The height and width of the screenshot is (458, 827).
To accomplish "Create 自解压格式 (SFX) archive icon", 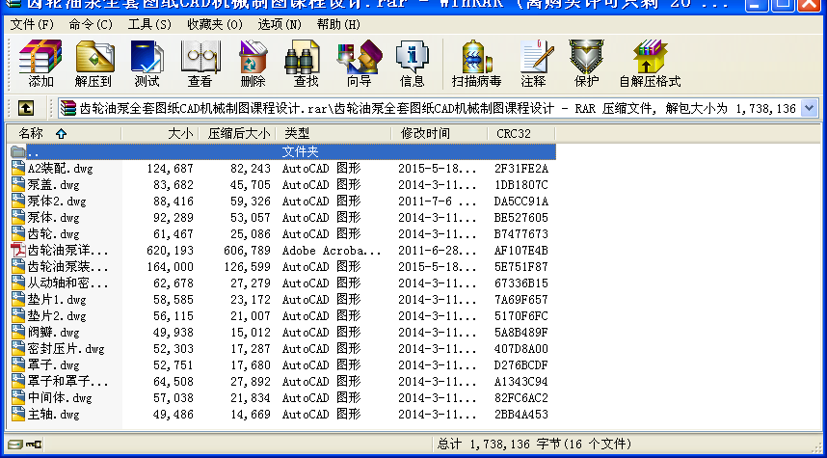I will tap(650, 64).
